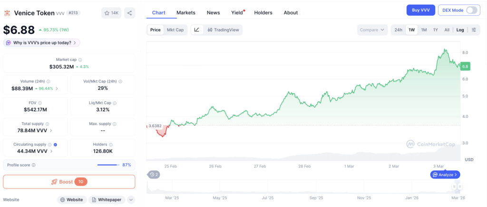Screen dimensions: 487x207
Task: Open Why is VVV's price up today
Action: 42,43
